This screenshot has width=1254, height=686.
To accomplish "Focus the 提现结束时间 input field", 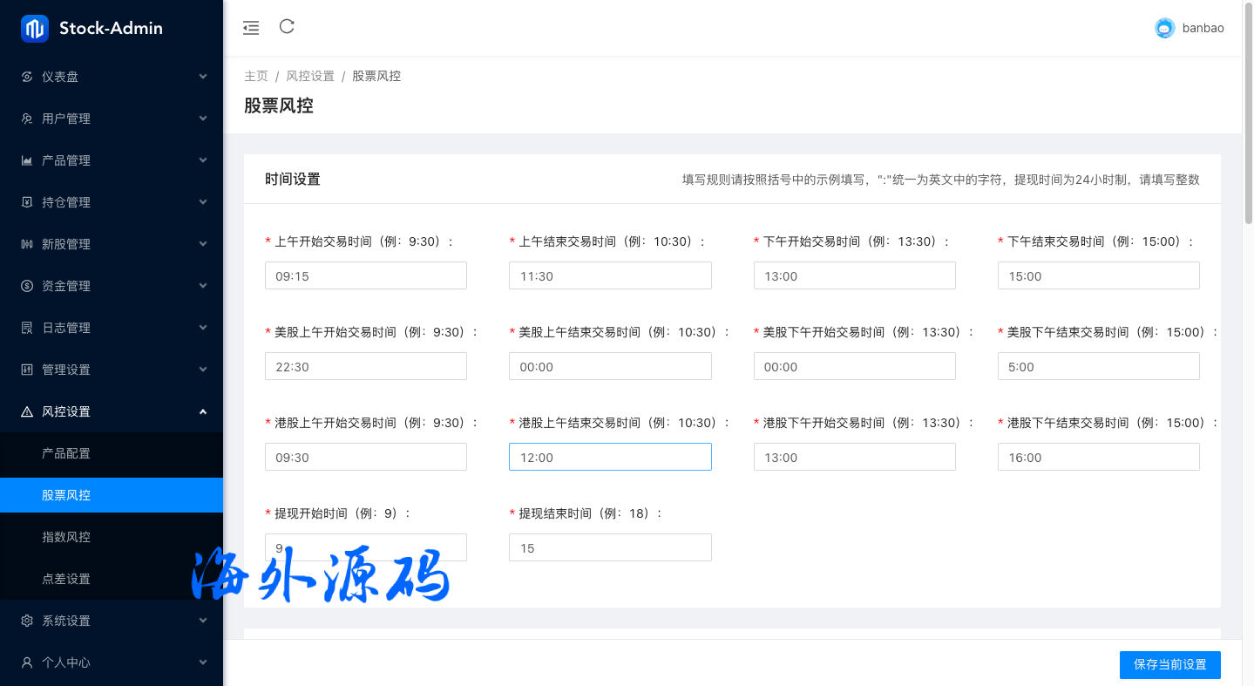I will coord(610,547).
